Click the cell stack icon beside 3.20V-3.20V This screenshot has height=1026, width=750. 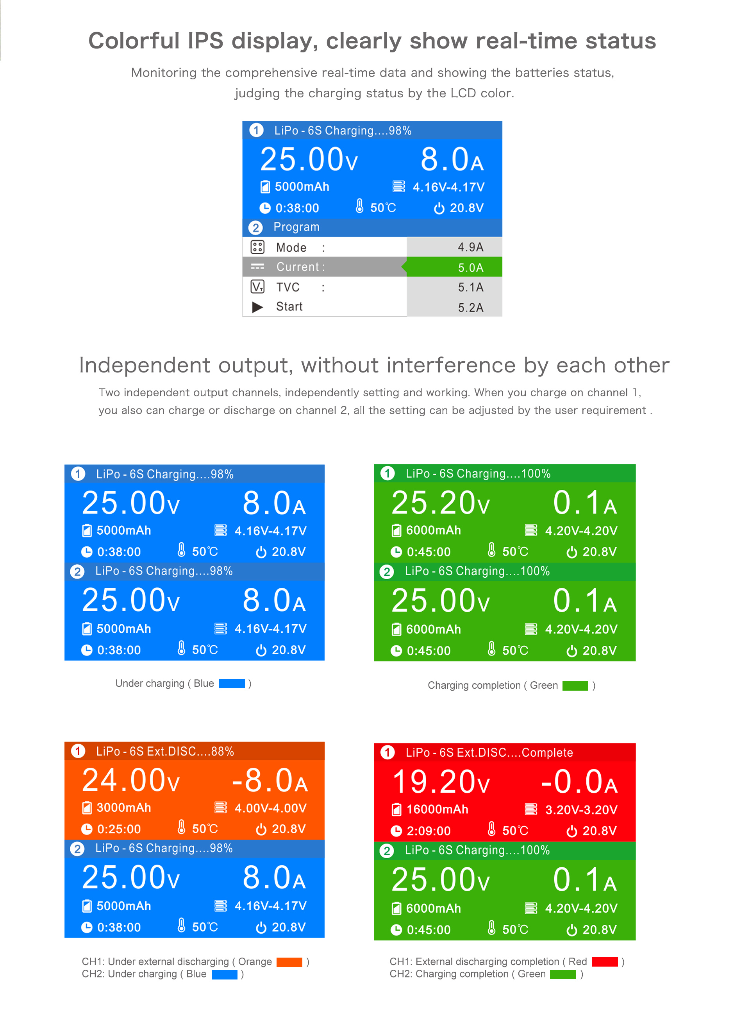coord(531,809)
